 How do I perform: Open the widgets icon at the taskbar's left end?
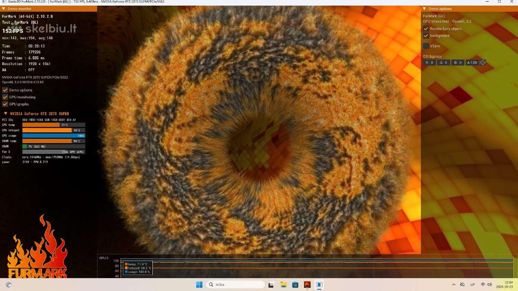[9, 285]
